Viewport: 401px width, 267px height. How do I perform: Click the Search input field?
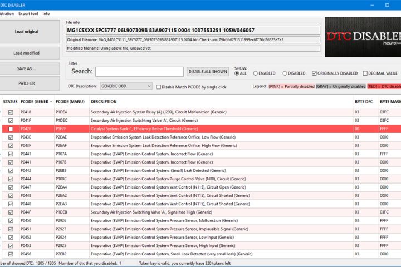click(139, 72)
